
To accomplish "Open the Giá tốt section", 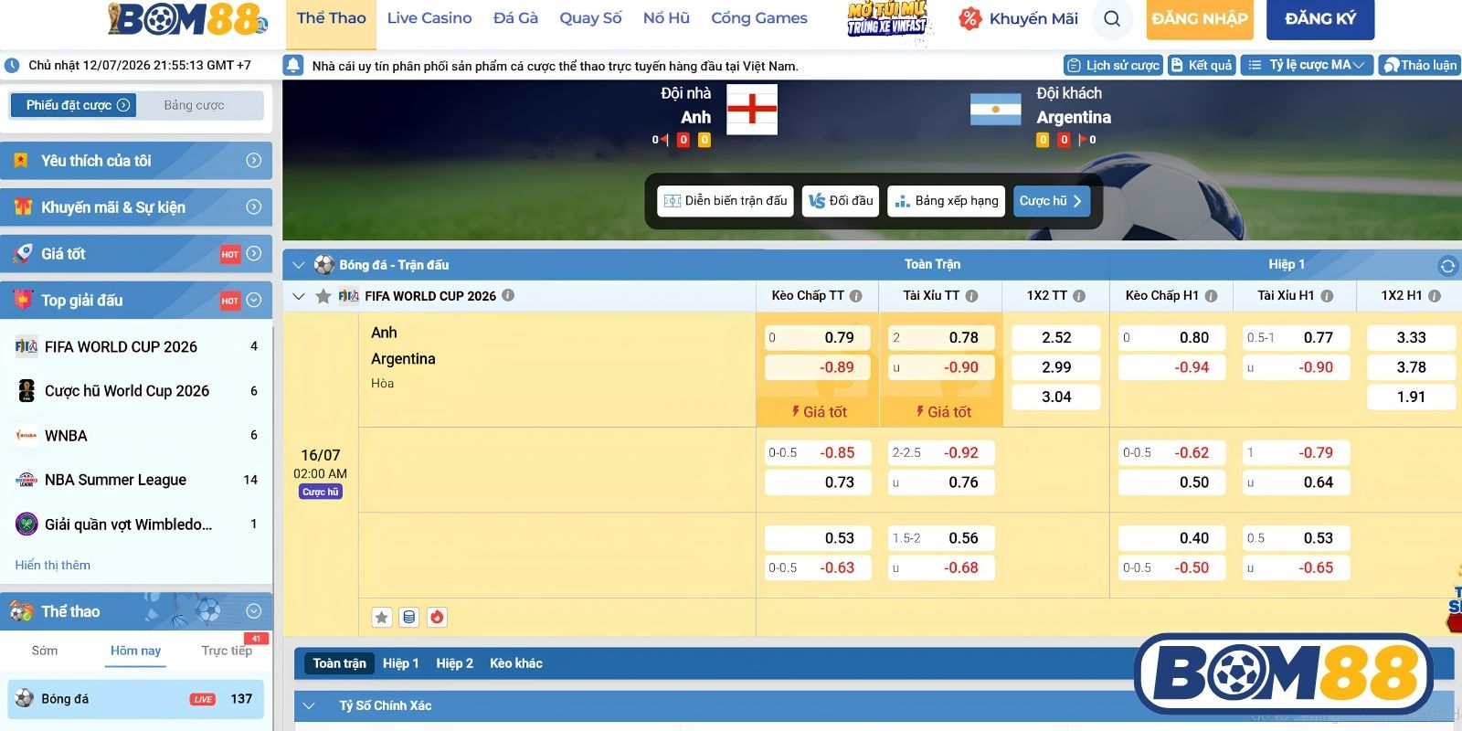I will 136,254.
